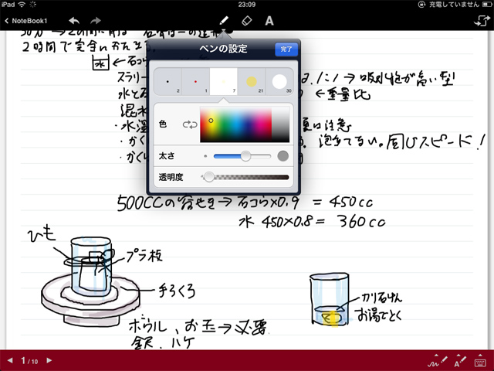The image size is (494, 371).
Task: Undo the last stroke
Action: click(74, 21)
